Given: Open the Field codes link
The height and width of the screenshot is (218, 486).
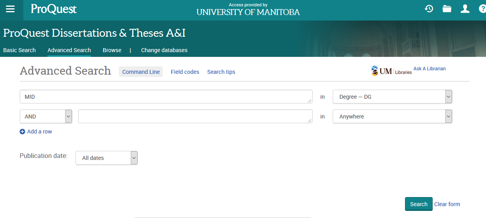Looking at the screenshot, I should pyautogui.click(x=185, y=72).
